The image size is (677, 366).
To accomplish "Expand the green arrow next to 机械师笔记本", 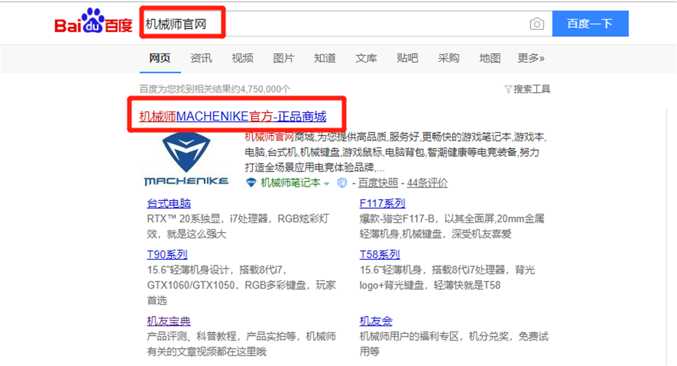I will coord(326,184).
